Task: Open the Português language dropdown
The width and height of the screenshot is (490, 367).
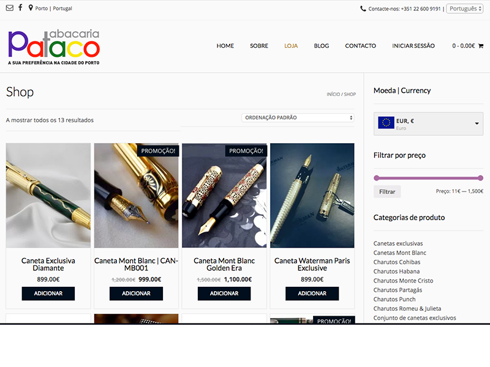Action: point(465,9)
